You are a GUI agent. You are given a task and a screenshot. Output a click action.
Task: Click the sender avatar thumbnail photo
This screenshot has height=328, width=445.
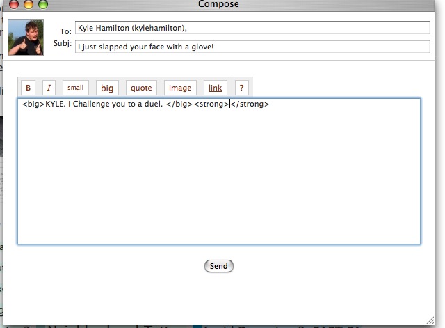26,37
